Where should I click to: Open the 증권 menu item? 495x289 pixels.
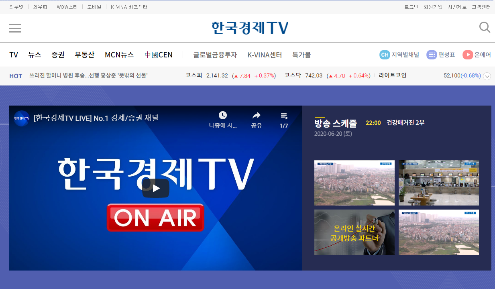point(58,55)
